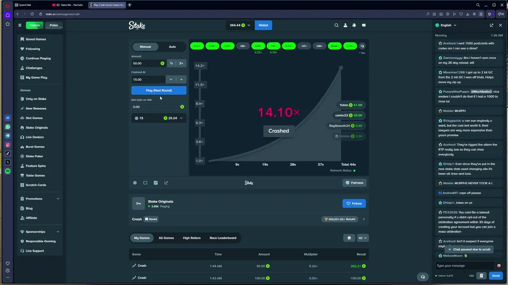This screenshot has height=285, width=508.
Task: Focus the Type your message field
Action: (x=466, y=266)
